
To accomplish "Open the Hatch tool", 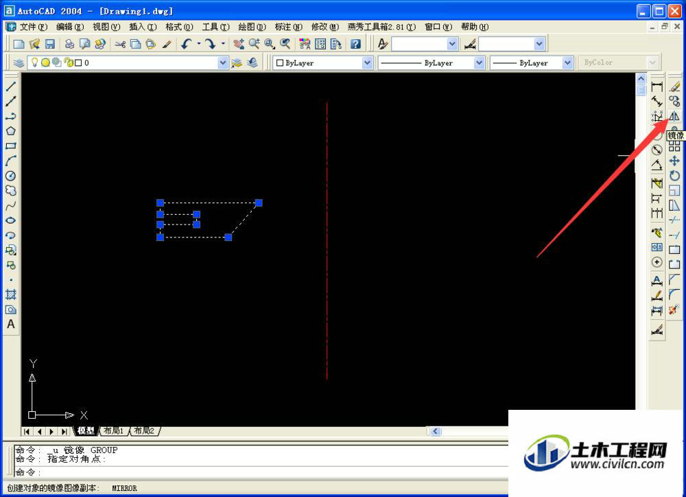I will [11, 294].
